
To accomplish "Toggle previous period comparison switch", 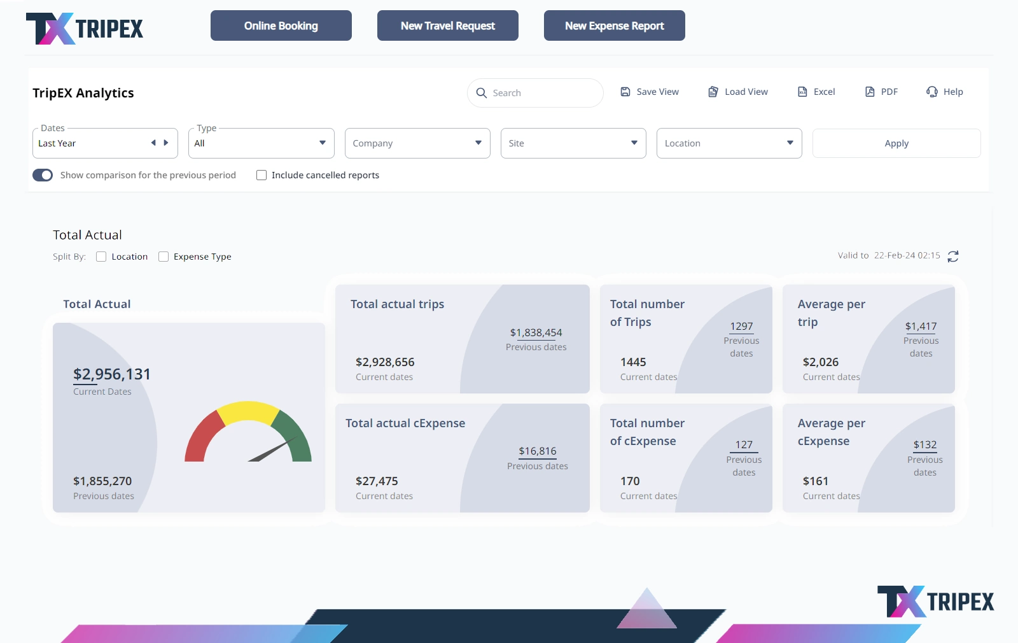I will click(43, 175).
